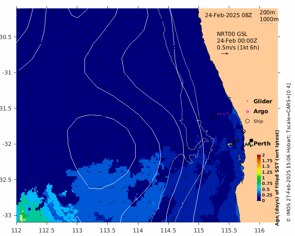Click the longitude axis label 113.5

tap(107, 230)
